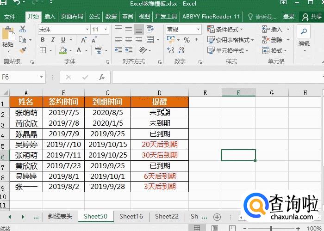Click the Name Box showing F6
The width and height of the screenshot is (324, 231).
coord(19,77)
